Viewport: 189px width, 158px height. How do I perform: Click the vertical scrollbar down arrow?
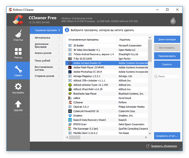pos(150,133)
